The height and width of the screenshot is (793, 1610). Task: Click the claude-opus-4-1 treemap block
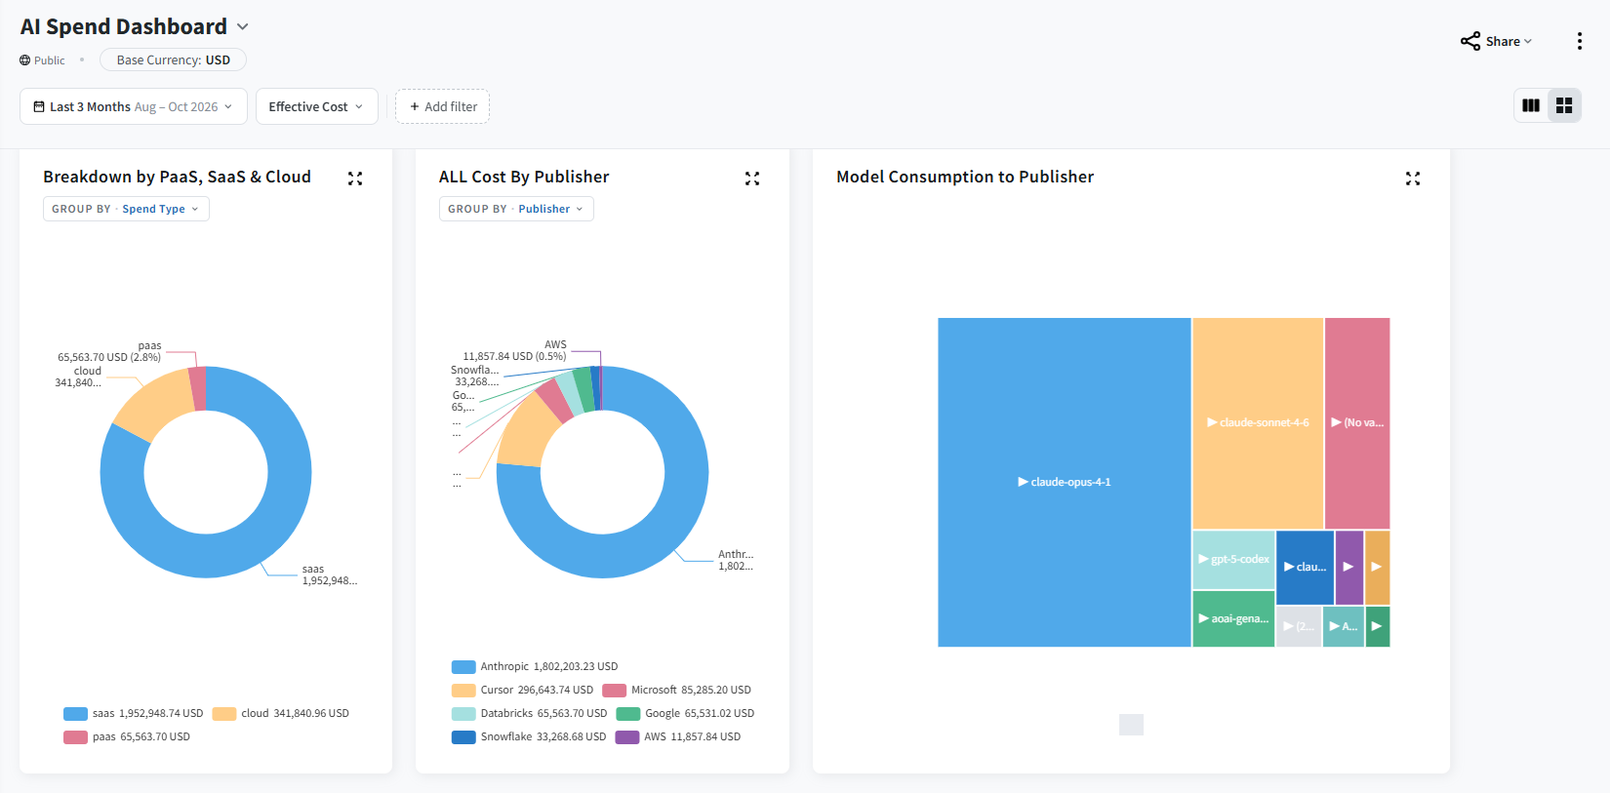[x=1064, y=482]
